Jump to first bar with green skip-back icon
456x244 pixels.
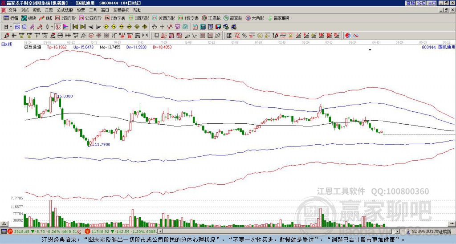point(75,27)
